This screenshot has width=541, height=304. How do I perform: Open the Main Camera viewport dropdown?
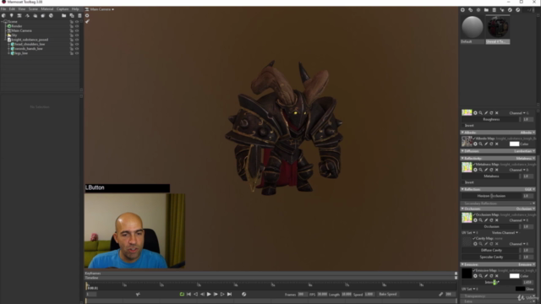(x=100, y=9)
